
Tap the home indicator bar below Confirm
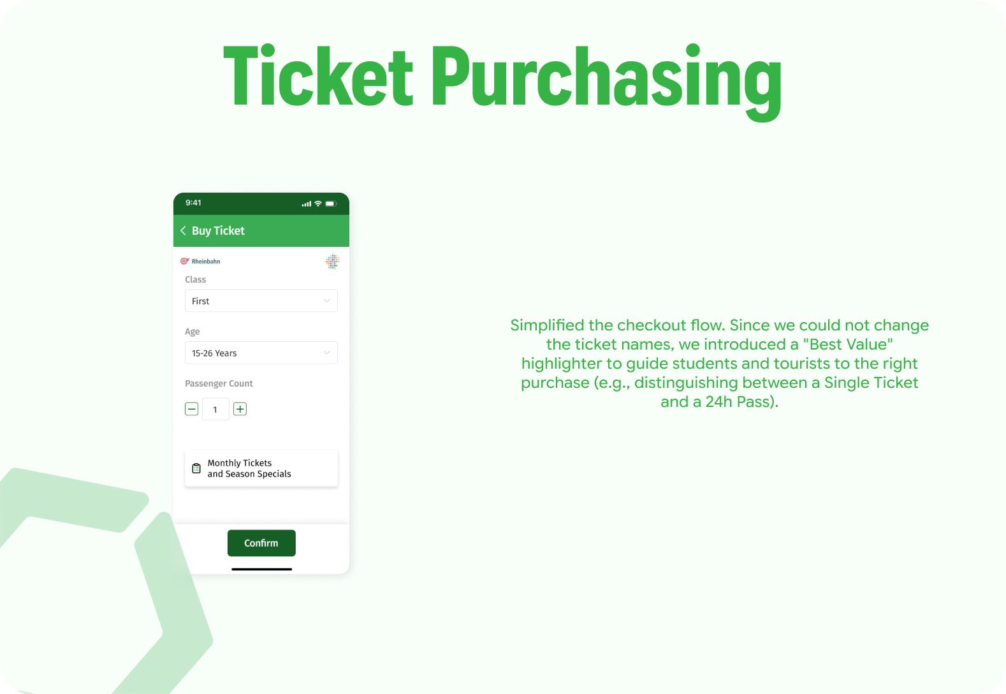click(261, 569)
